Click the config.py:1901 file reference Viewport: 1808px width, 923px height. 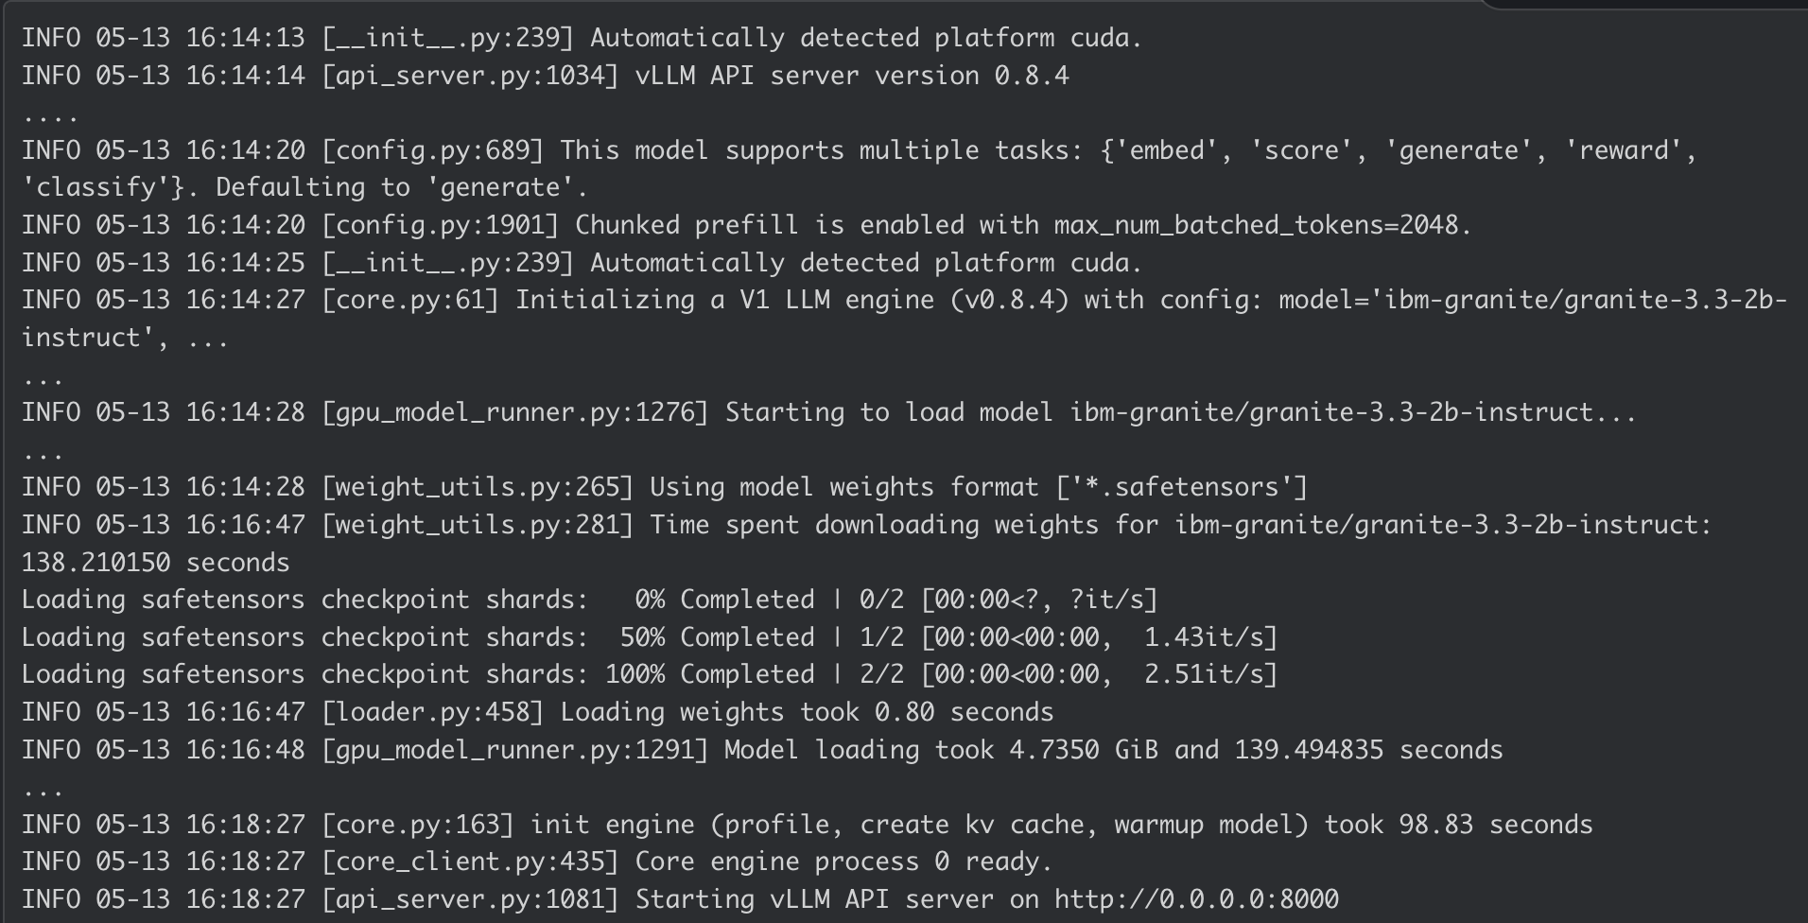click(441, 225)
